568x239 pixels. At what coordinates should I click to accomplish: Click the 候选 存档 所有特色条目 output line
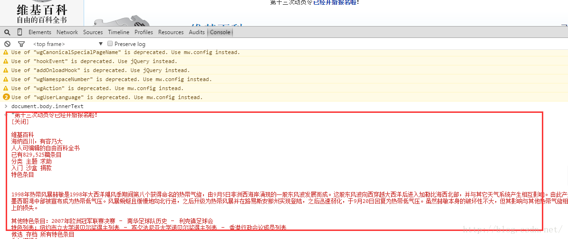pos(43,234)
